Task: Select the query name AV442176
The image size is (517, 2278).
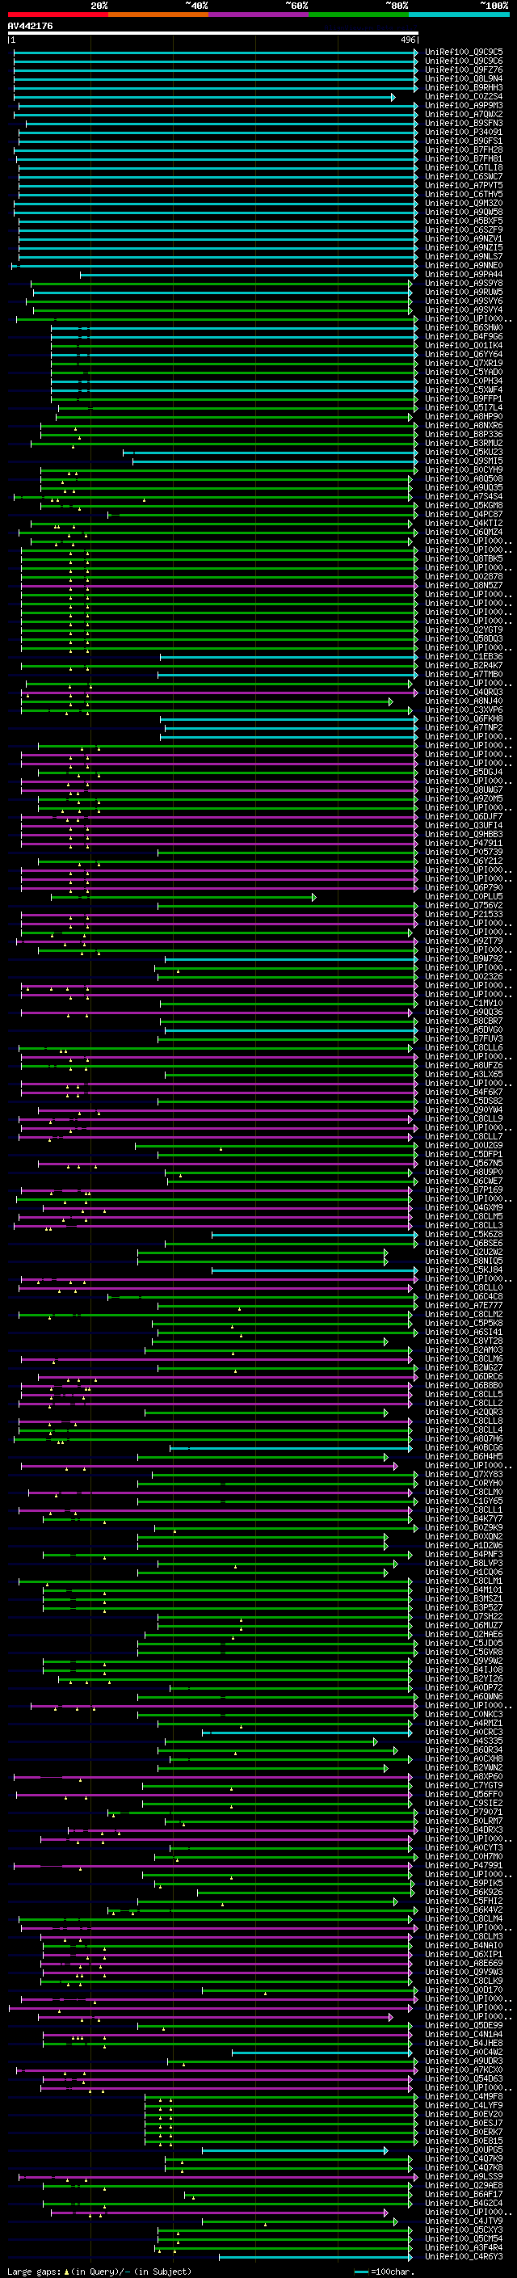Action: coord(30,27)
